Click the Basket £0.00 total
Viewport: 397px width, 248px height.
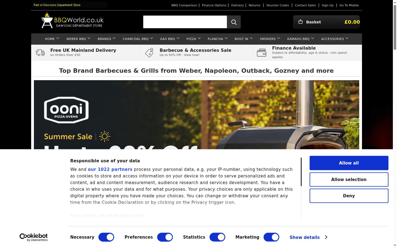[x=352, y=22]
